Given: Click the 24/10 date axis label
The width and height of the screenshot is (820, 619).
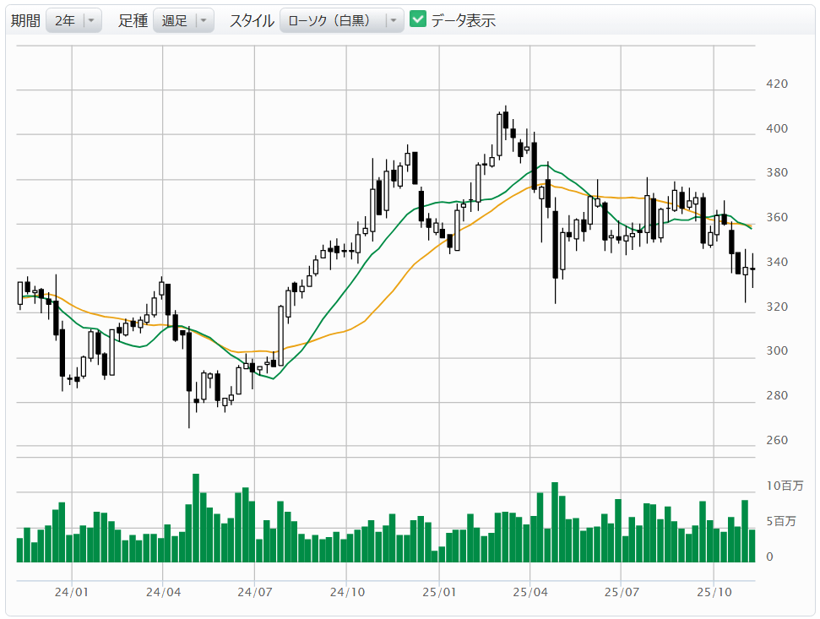Looking at the screenshot, I should tap(346, 592).
